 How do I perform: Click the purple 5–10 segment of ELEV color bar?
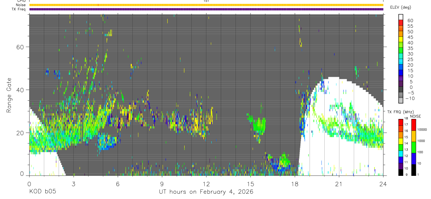401,78
